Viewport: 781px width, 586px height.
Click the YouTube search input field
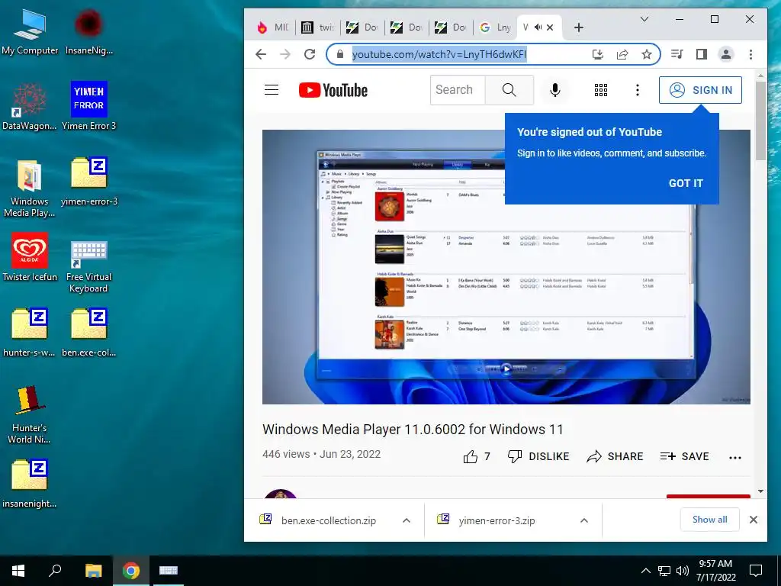click(458, 90)
